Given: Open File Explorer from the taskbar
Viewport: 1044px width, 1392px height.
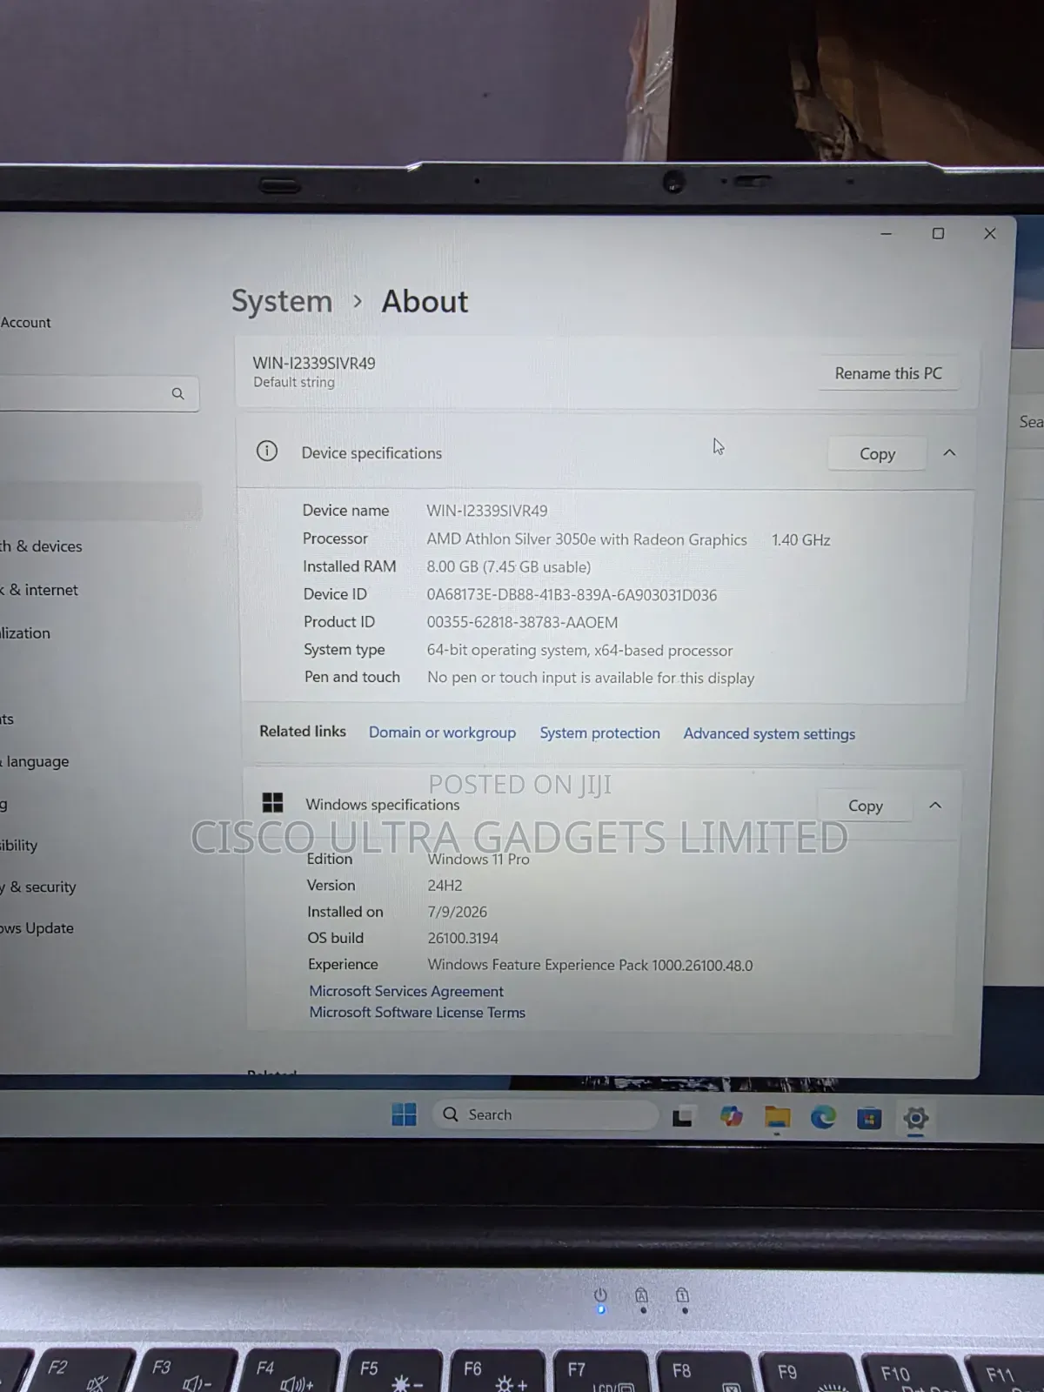Looking at the screenshot, I should 777,1117.
